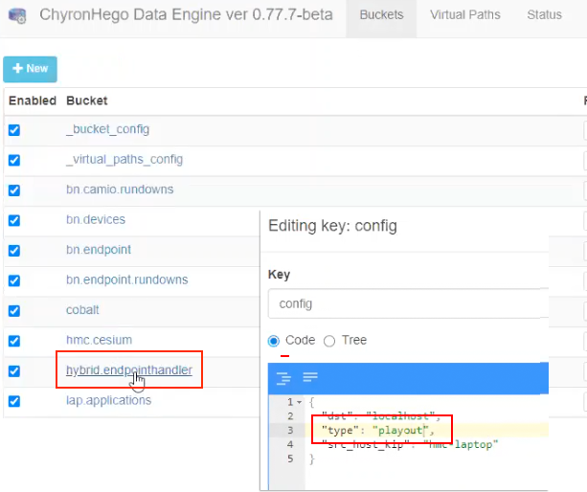Click the Bucket column header
Screen dimensions: 587x492
click(87, 101)
